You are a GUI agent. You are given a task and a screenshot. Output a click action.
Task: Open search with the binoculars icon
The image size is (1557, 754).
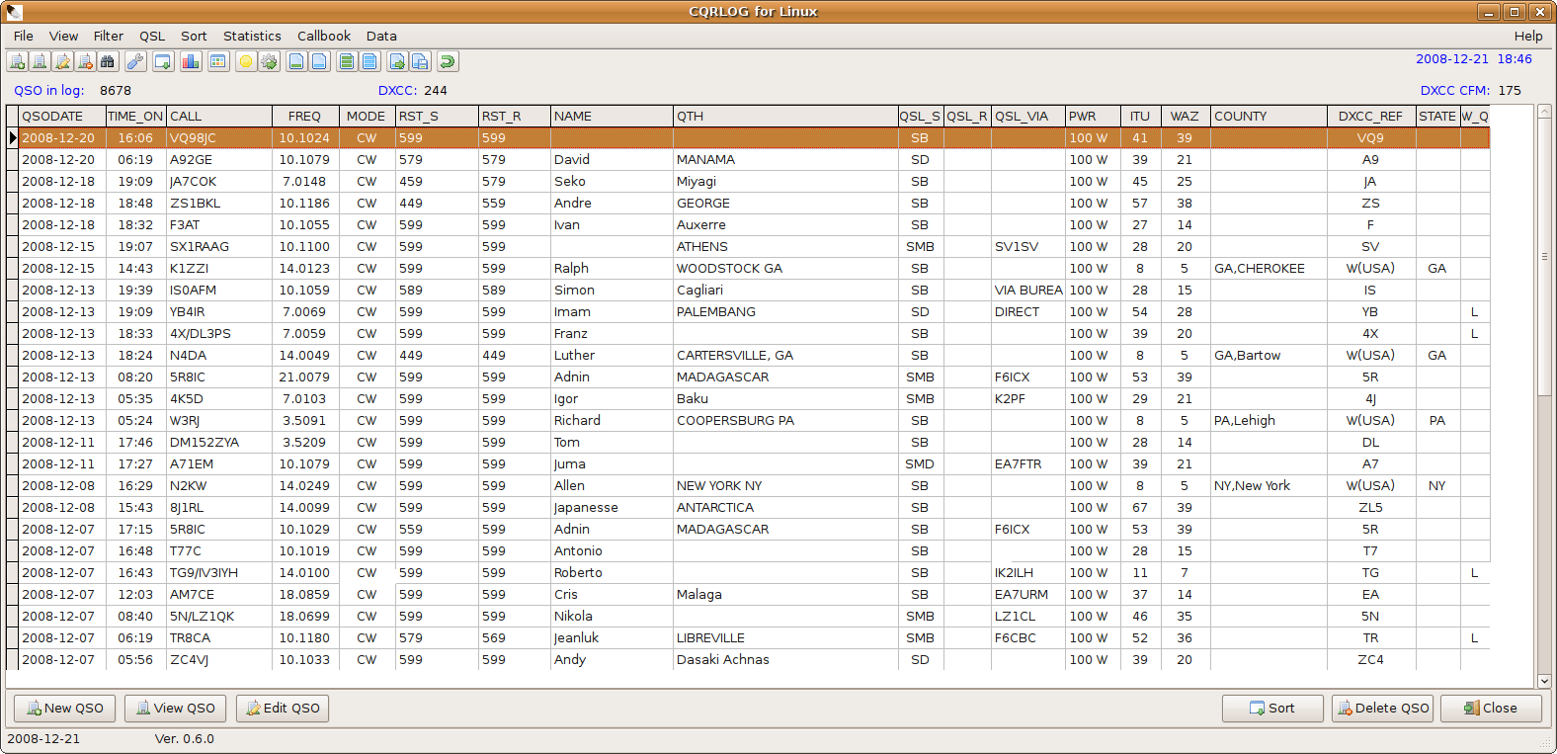(108, 61)
